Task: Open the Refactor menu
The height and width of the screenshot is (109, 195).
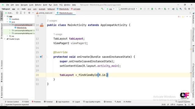Action: pos(38,5)
